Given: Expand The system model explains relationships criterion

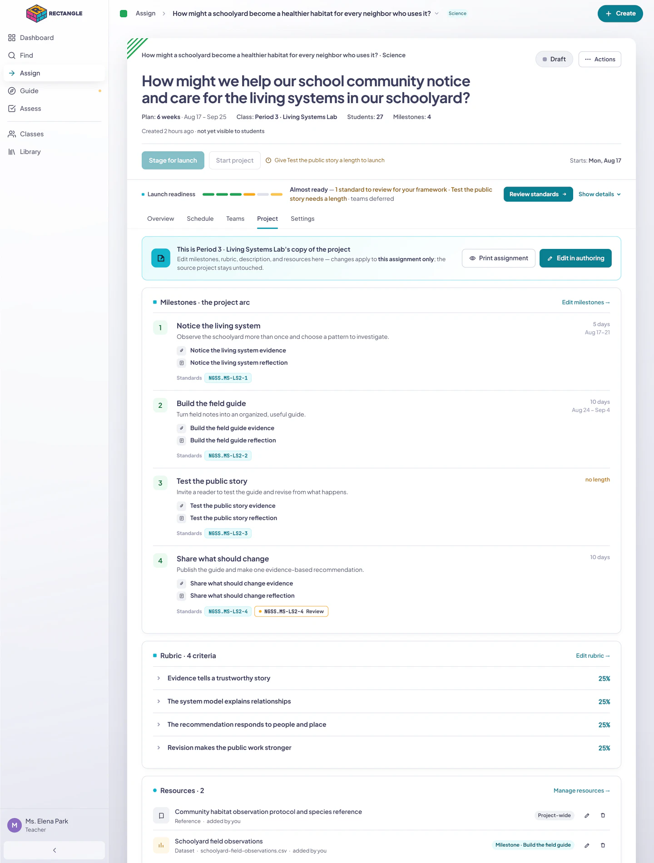Looking at the screenshot, I should [159, 702].
